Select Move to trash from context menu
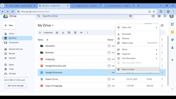This screenshot has height=99, width=176. [x=137, y=69]
